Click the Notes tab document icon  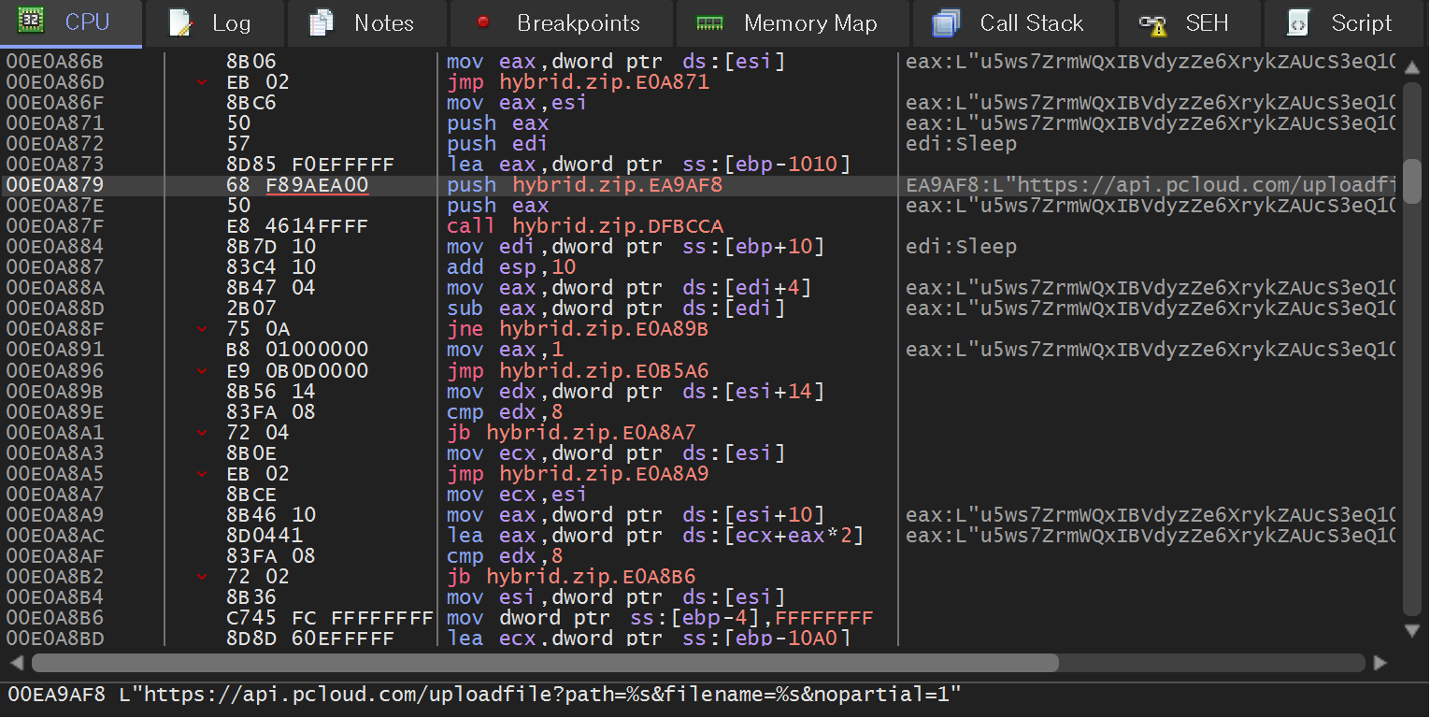coord(322,23)
